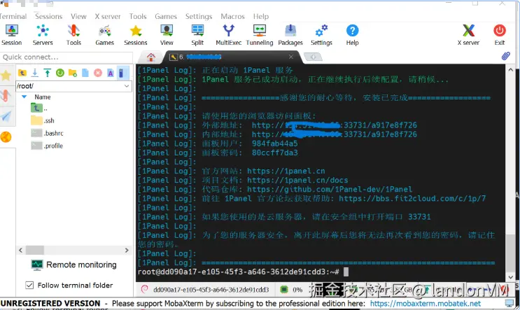This screenshot has height=310, width=520.
Task: Select the .bashrc file
Action: pos(47,133)
